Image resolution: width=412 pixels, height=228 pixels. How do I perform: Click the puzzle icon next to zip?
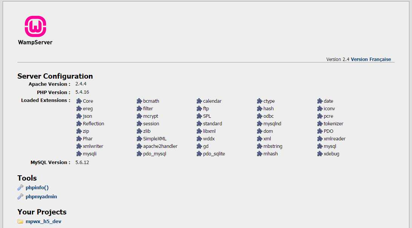(x=79, y=131)
